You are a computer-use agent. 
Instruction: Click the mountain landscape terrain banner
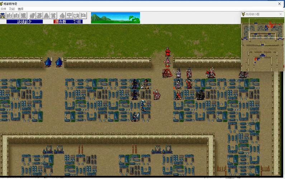coord(115,18)
